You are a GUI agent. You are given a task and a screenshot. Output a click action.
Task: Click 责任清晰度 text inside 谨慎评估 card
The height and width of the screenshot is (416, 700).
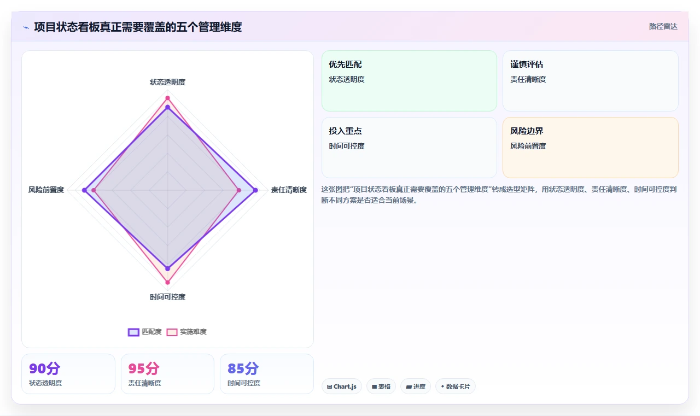point(528,79)
